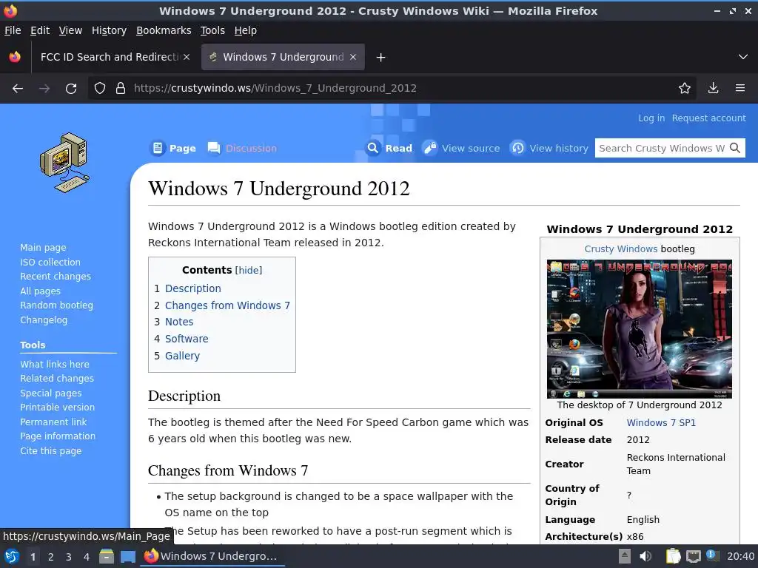Open Related changes tool
Image resolution: width=758 pixels, height=568 pixels.
click(x=57, y=379)
